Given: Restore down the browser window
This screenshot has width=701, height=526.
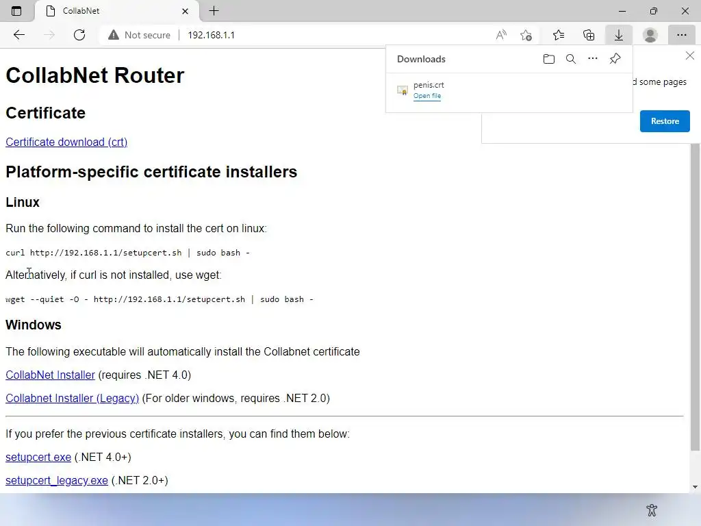Looking at the screenshot, I should pyautogui.click(x=654, y=11).
